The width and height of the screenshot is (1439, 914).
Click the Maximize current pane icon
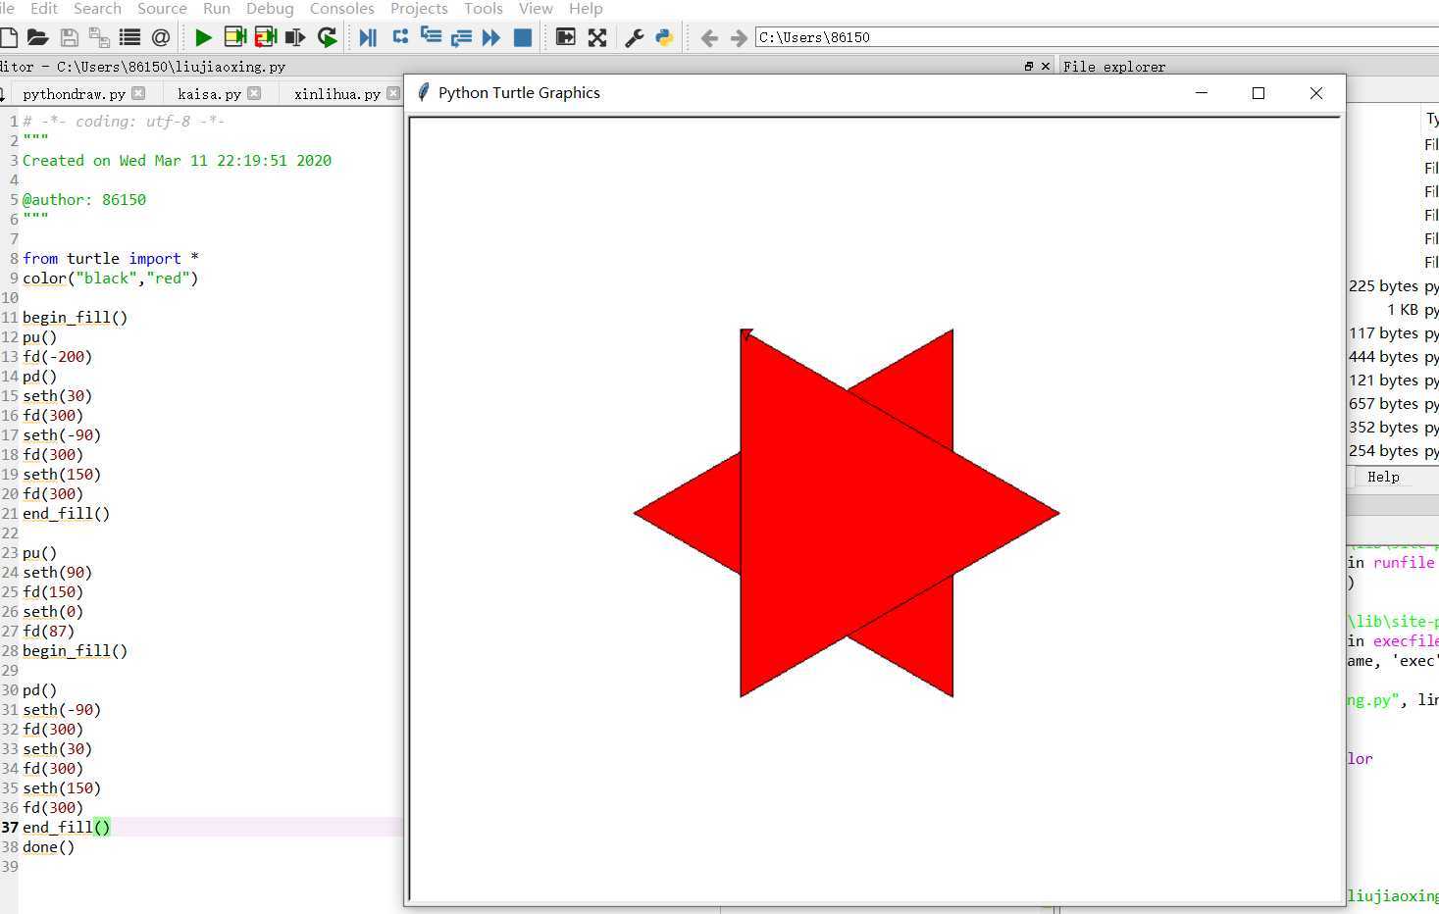[x=566, y=37]
